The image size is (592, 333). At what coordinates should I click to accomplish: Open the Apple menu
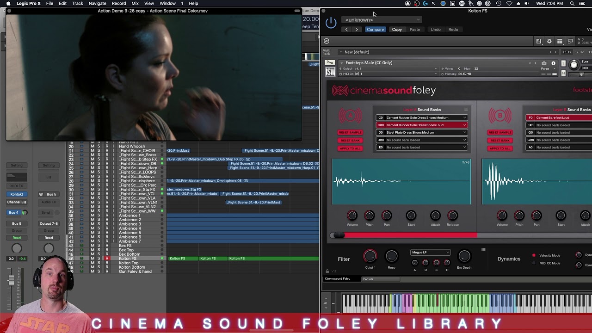pos(8,3)
